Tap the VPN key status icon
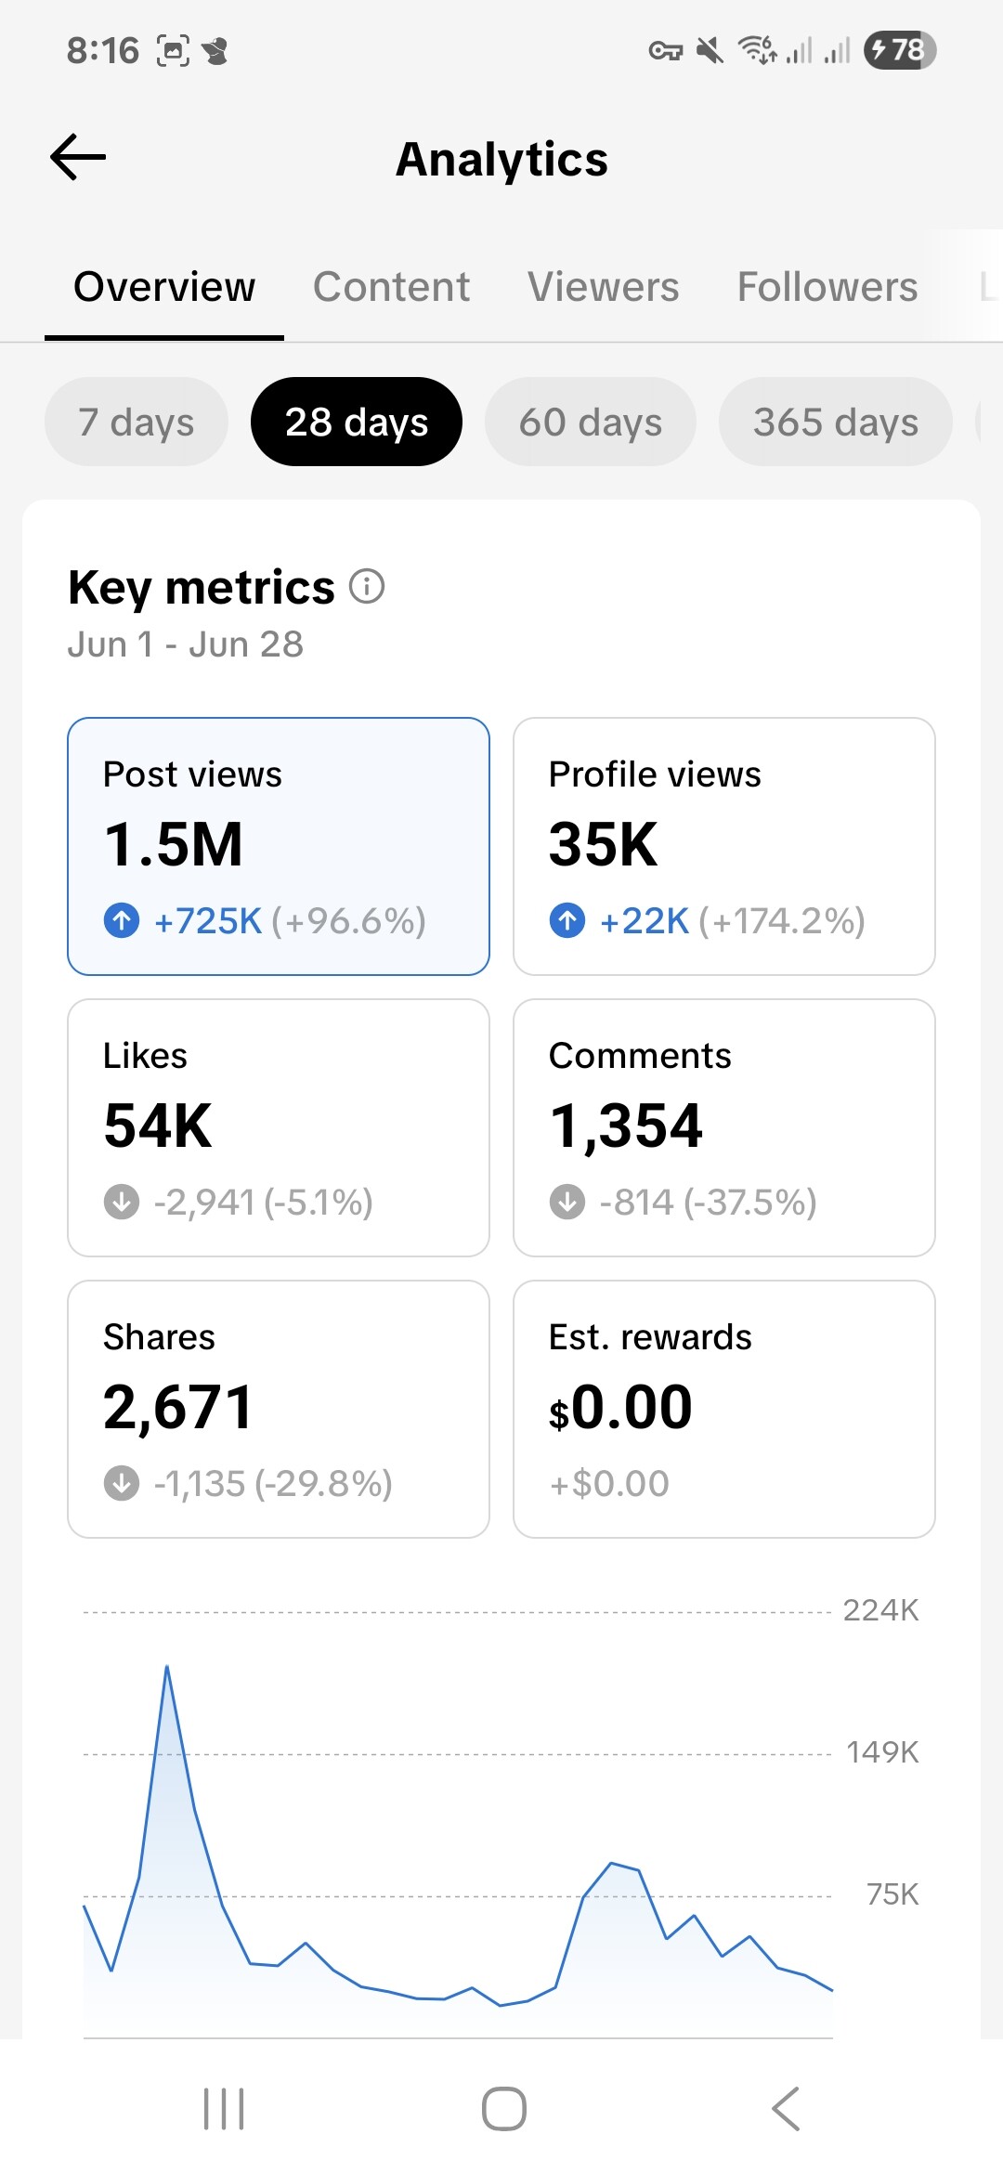Image resolution: width=1003 pixels, height=2173 pixels. pyautogui.click(x=665, y=50)
